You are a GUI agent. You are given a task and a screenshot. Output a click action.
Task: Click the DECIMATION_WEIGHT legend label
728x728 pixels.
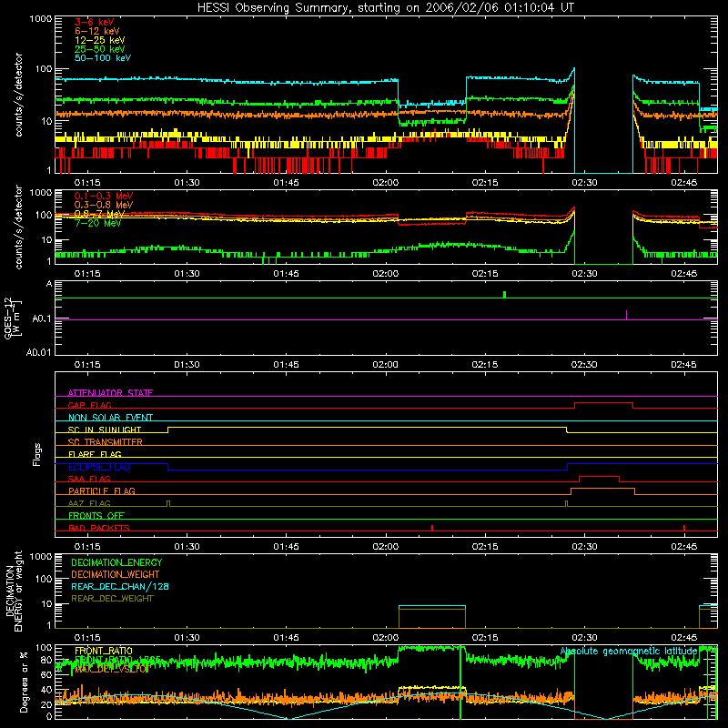116,574
